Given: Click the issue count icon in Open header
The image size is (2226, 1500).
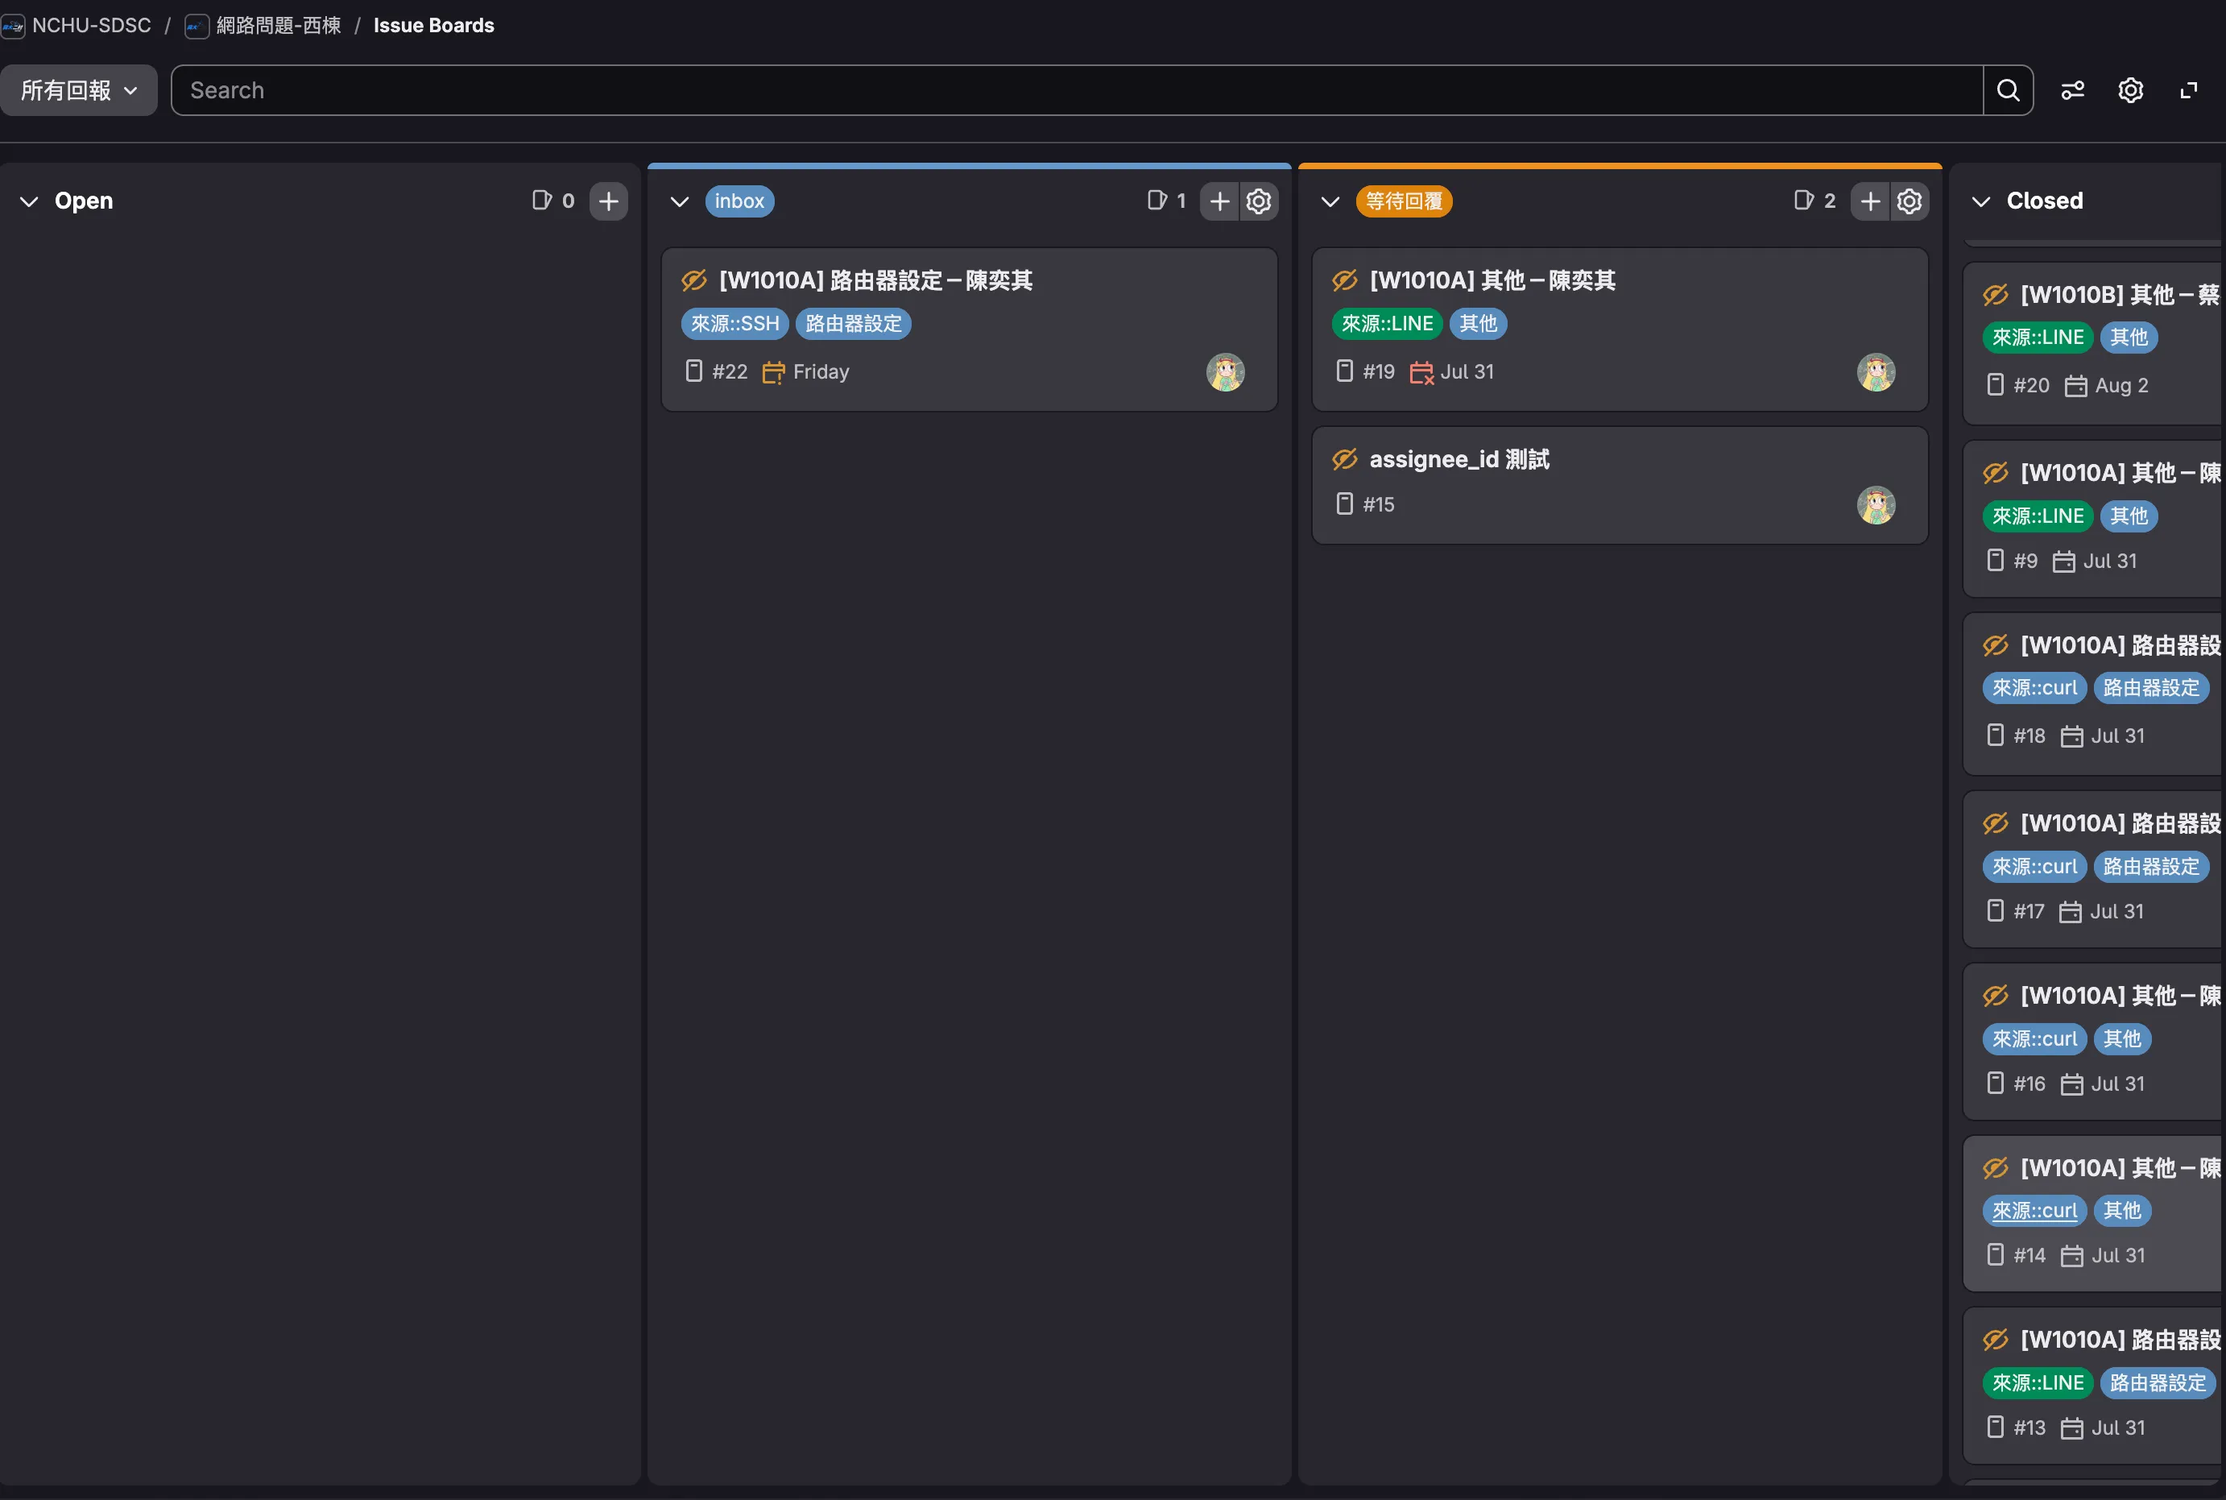Looking at the screenshot, I should pos(541,200).
